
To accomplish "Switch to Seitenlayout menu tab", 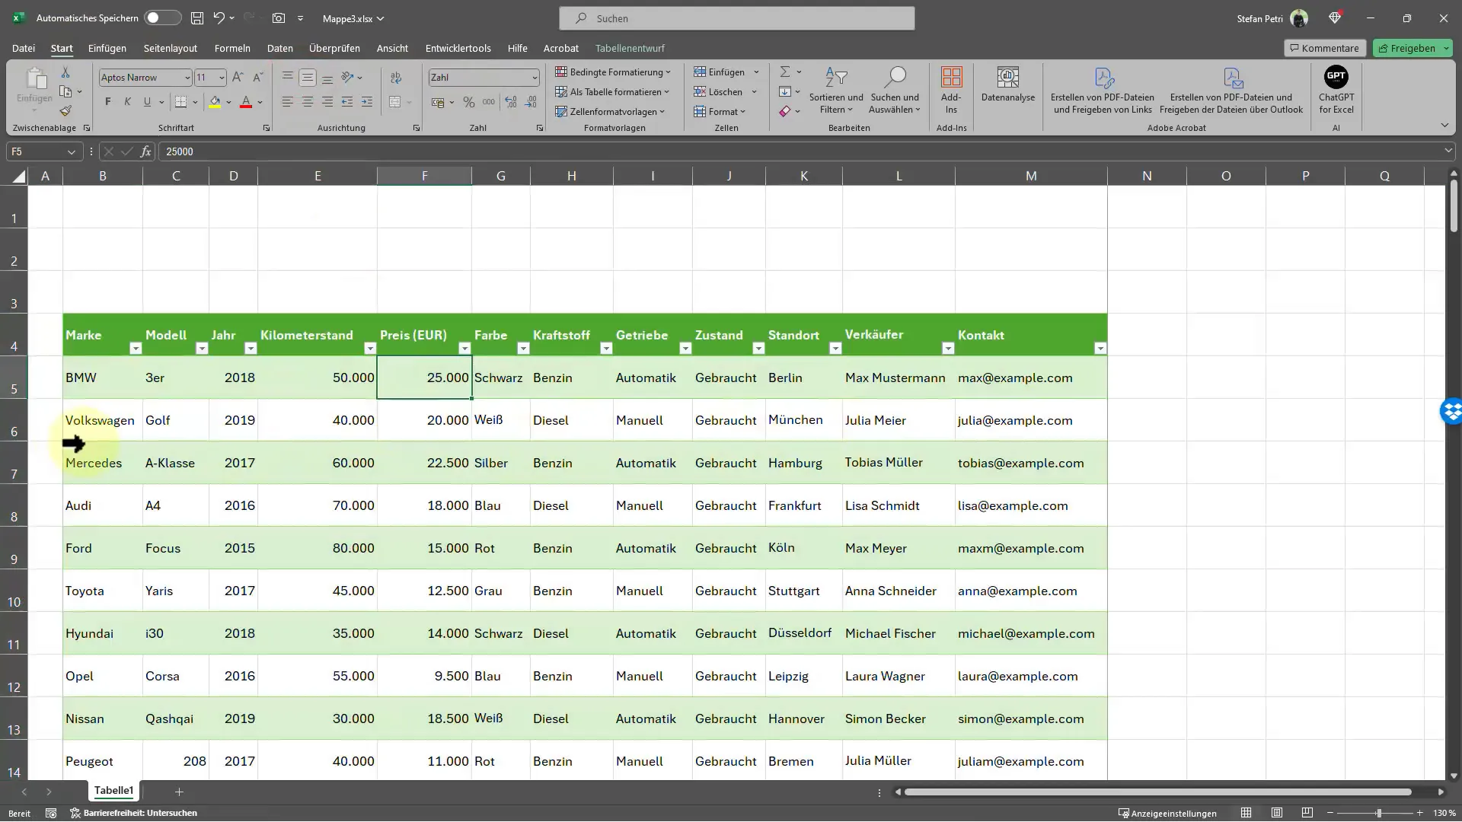I will pyautogui.click(x=171, y=47).
